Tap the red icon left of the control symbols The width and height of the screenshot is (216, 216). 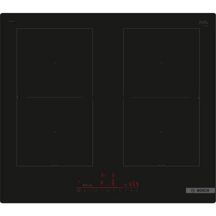(79, 181)
